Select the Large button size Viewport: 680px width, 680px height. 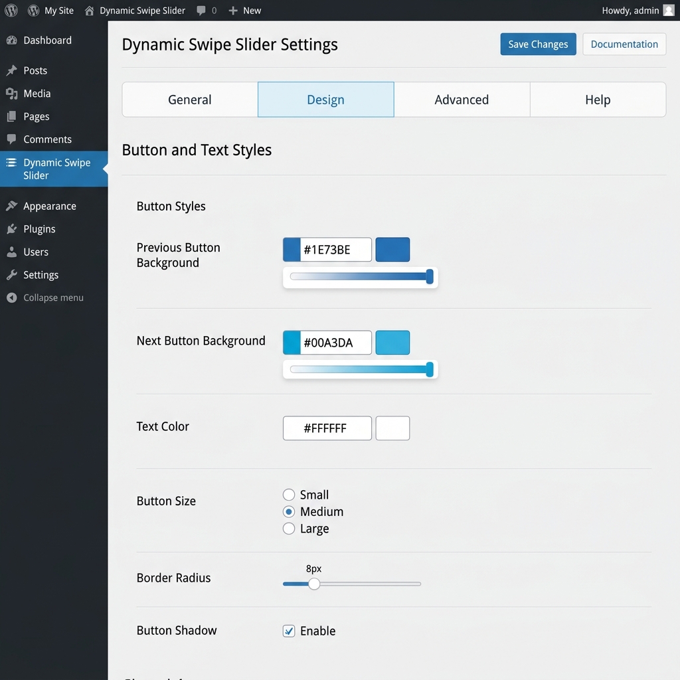[289, 529]
